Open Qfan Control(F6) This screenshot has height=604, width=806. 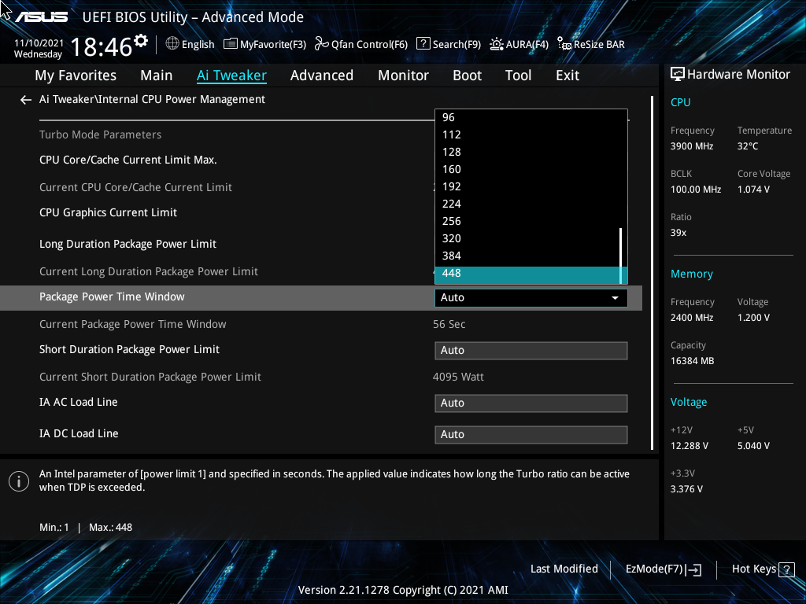(x=360, y=44)
